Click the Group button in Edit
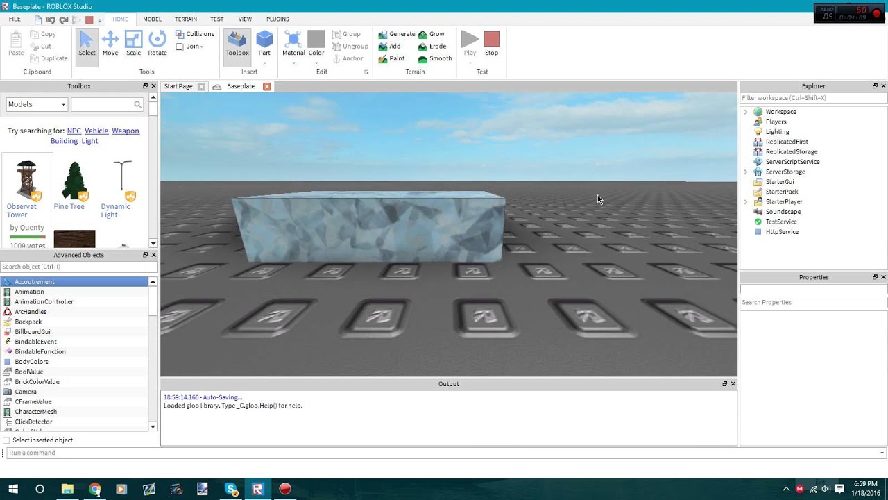 coord(346,34)
